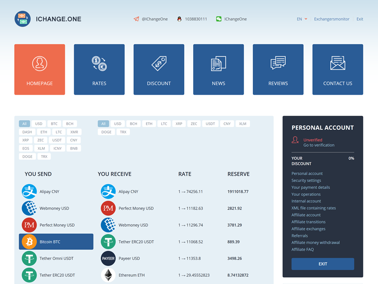This screenshot has width=378, height=284.
Task: Filter send currencies by BNB
Action: click(74, 148)
